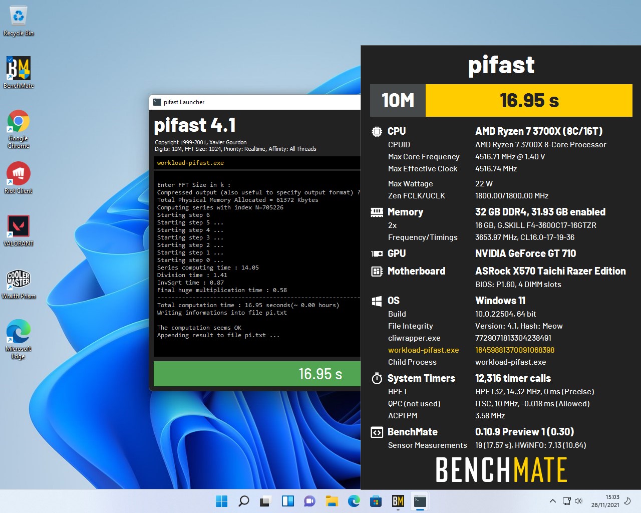The height and width of the screenshot is (513, 641).
Task: Click the pifast Launcher title bar icon
Action: [x=157, y=102]
